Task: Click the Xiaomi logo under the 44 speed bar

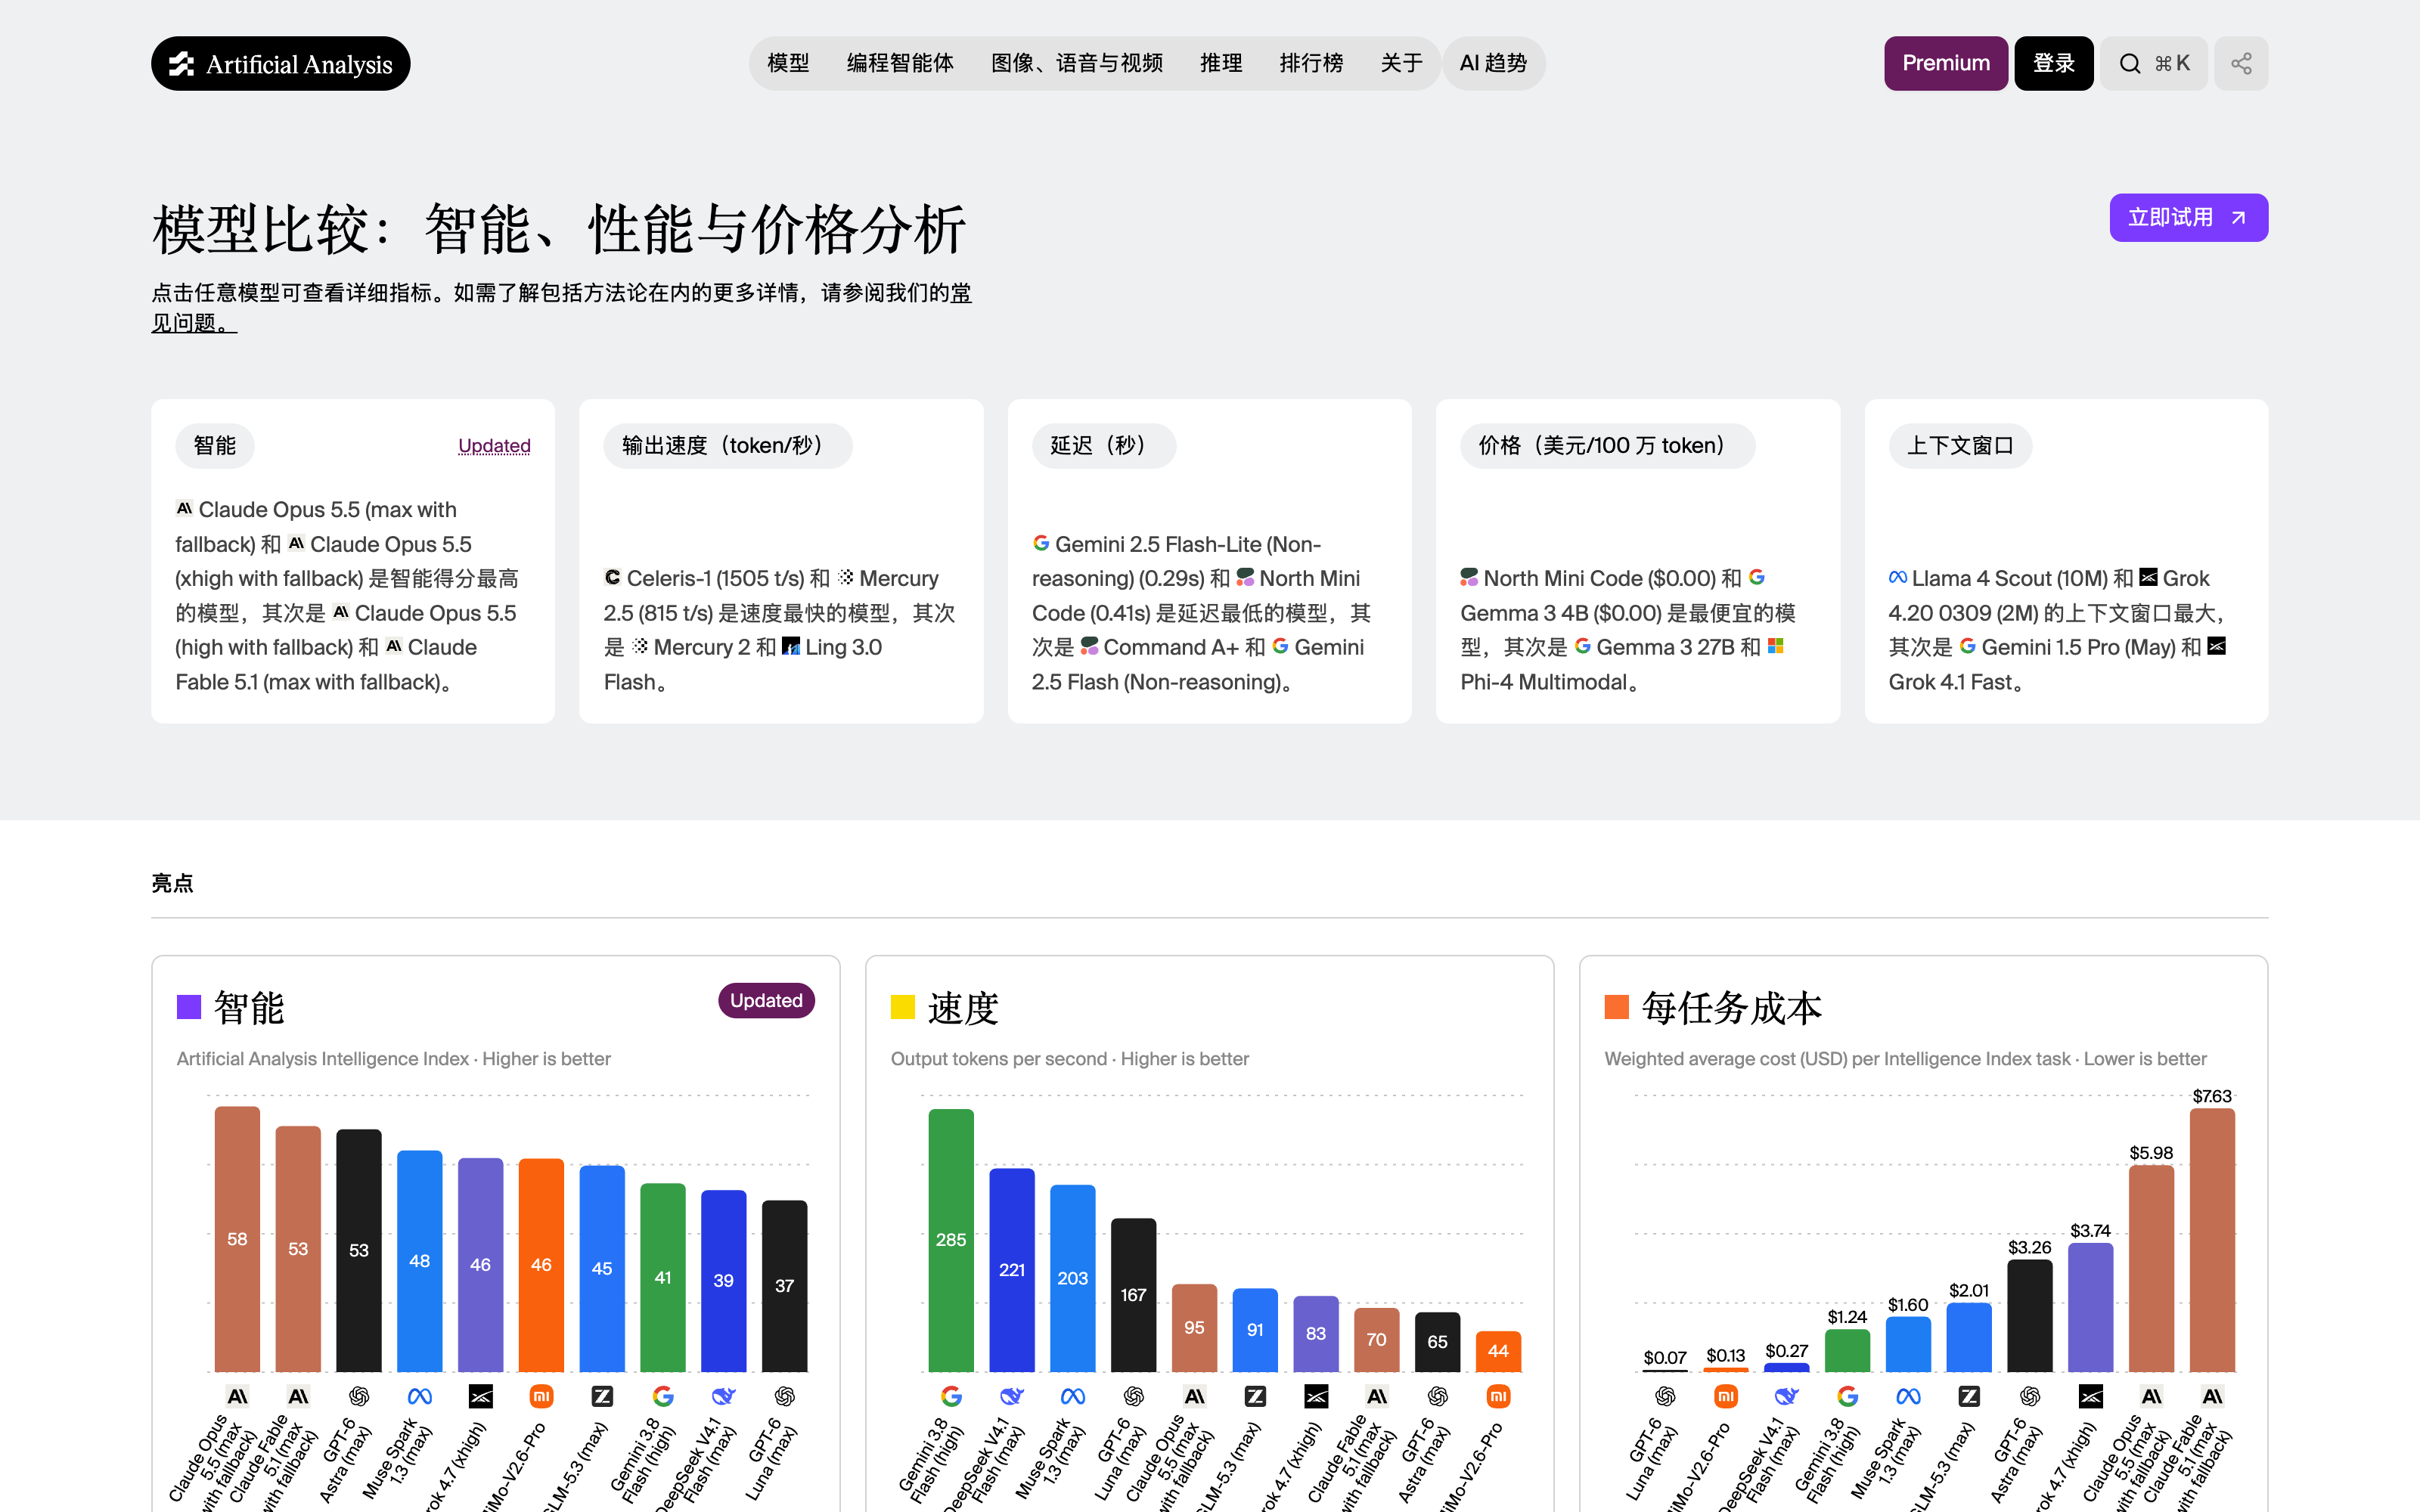Action: point(1498,1396)
